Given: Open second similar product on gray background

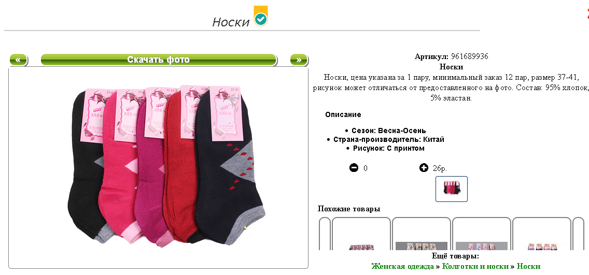Looking at the screenshot, I should point(422,234).
